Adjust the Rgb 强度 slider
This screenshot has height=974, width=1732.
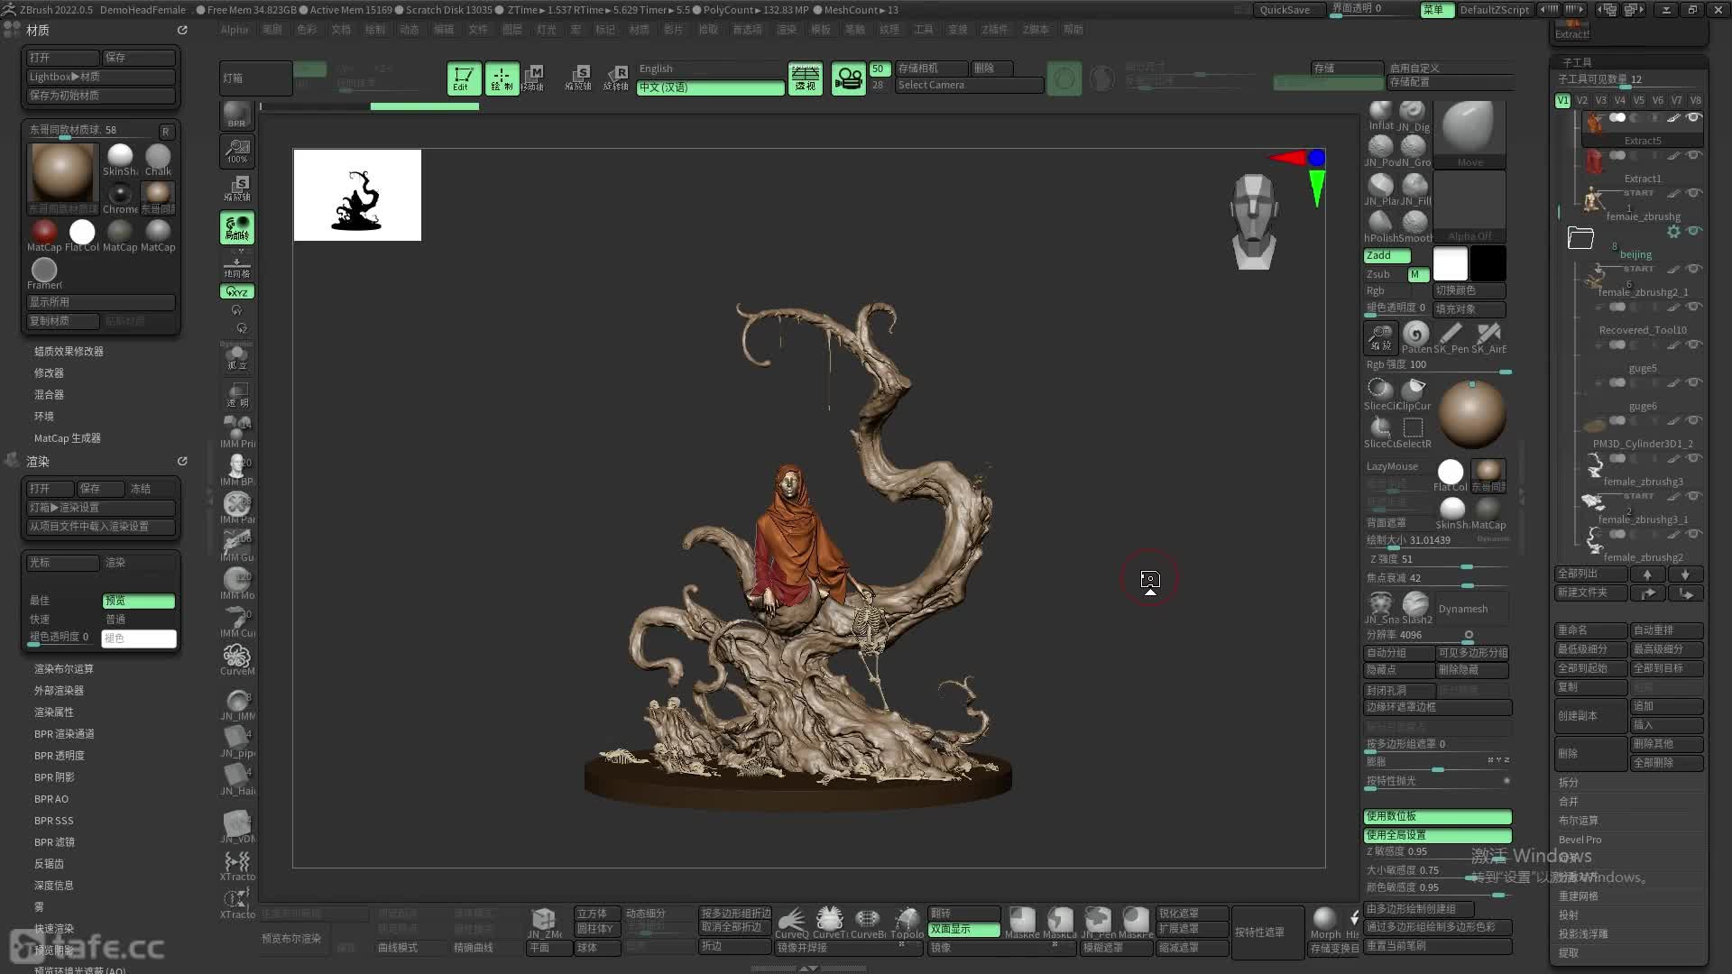click(1437, 365)
